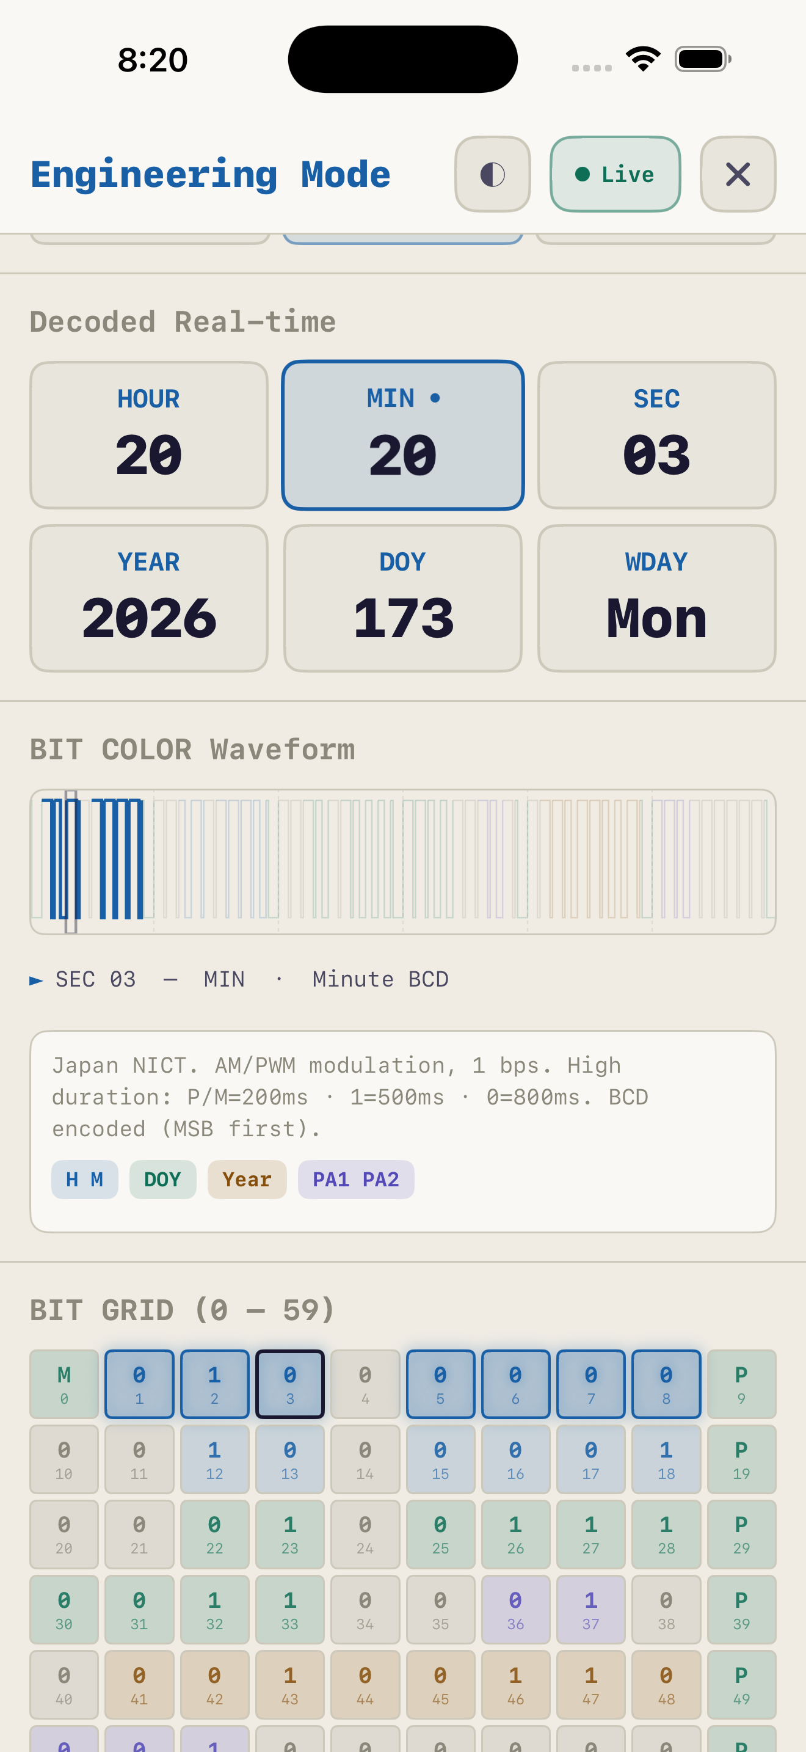Screen dimensions: 806x1752
Task: Select bit grid cell 2
Action: (215, 1384)
